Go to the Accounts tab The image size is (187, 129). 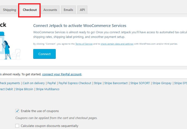point(50,10)
